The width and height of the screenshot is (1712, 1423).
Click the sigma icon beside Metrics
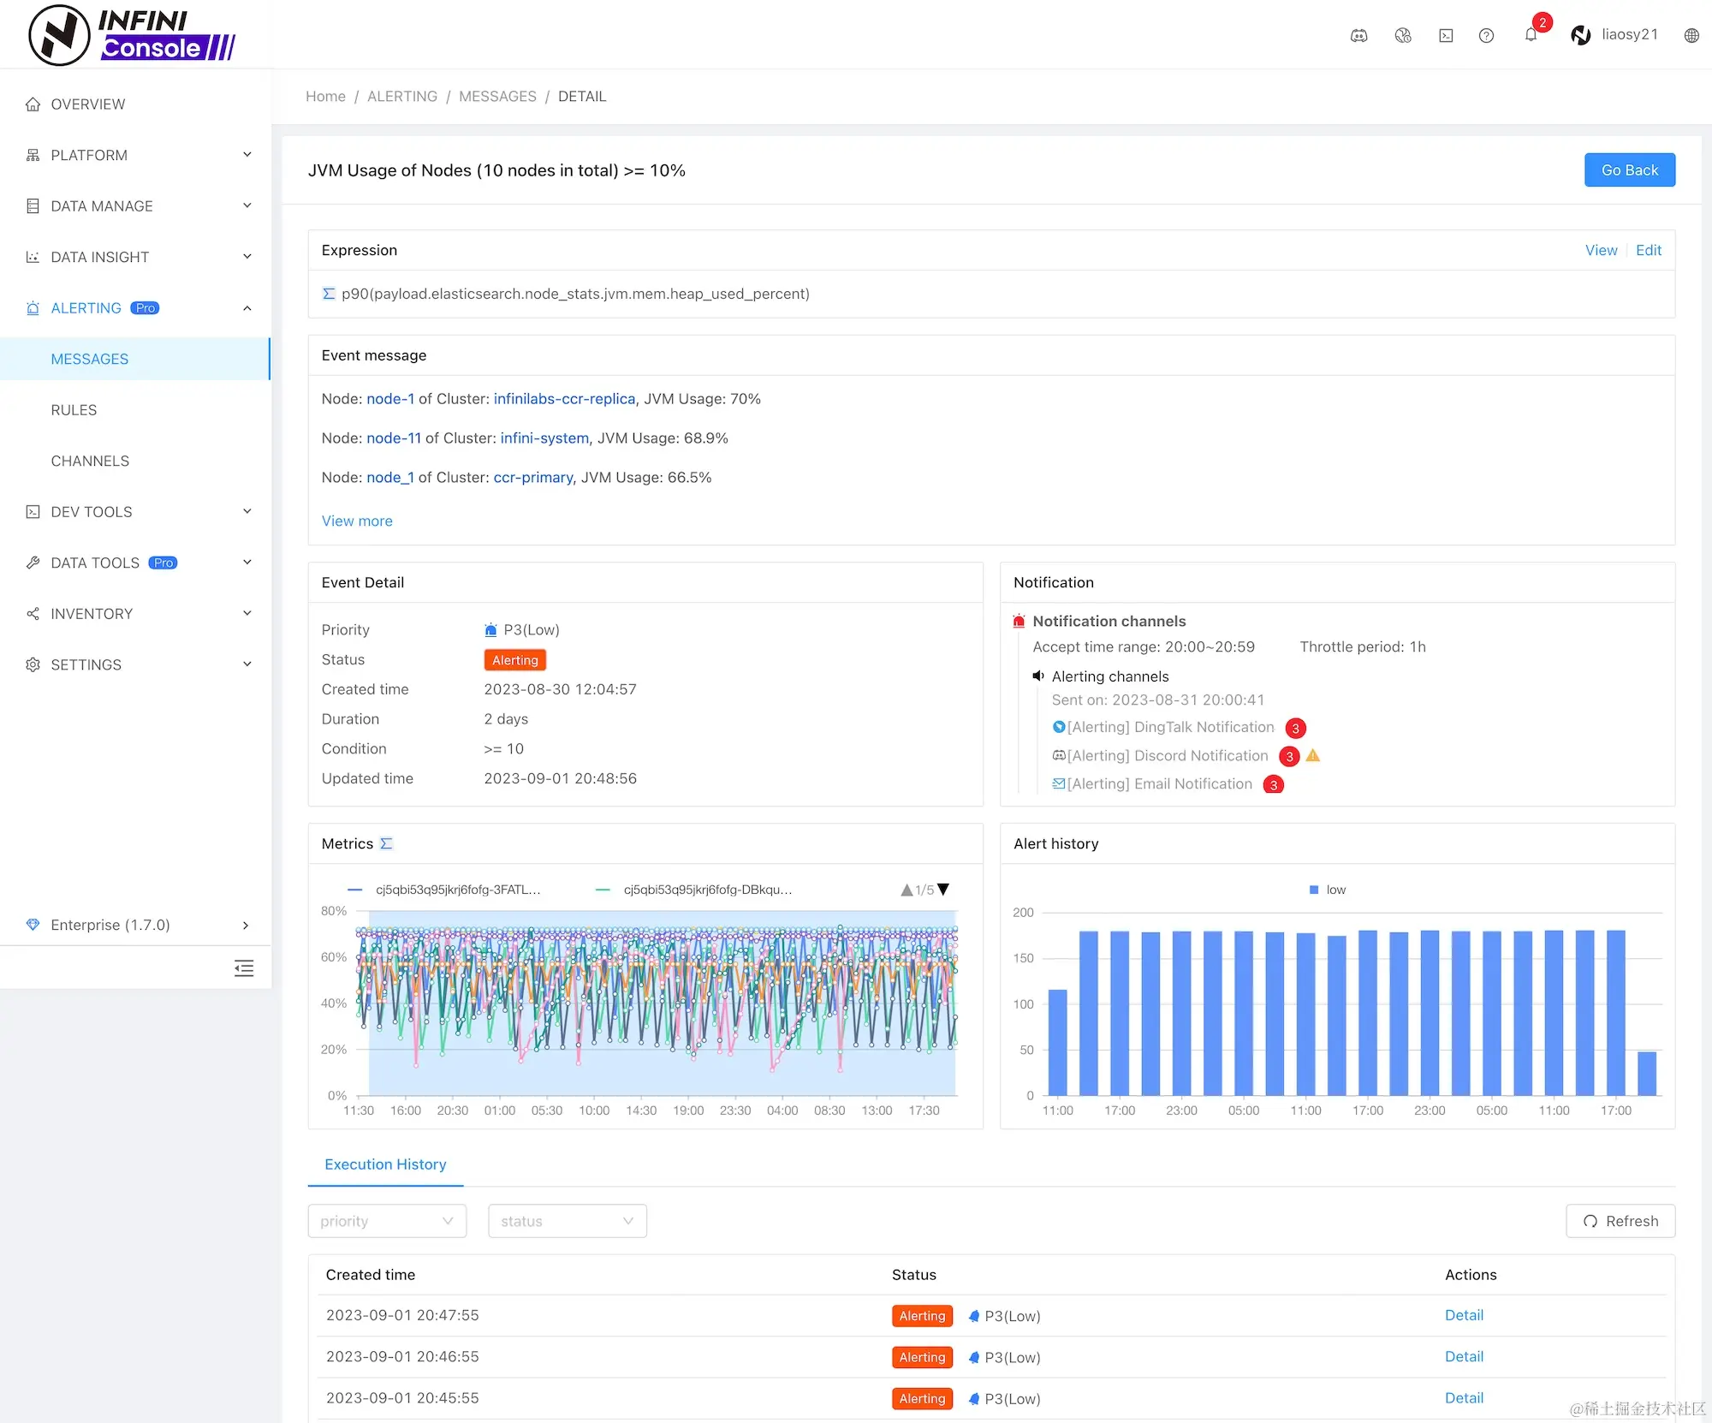(x=387, y=843)
